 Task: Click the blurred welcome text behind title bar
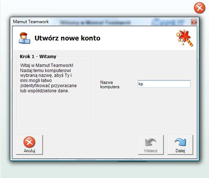95,22
